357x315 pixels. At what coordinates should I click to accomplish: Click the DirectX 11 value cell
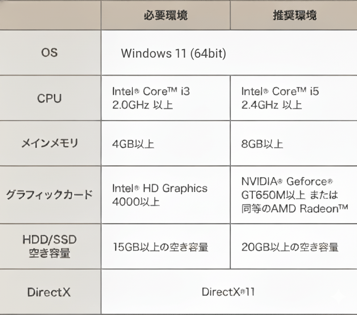click(x=228, y=292)
